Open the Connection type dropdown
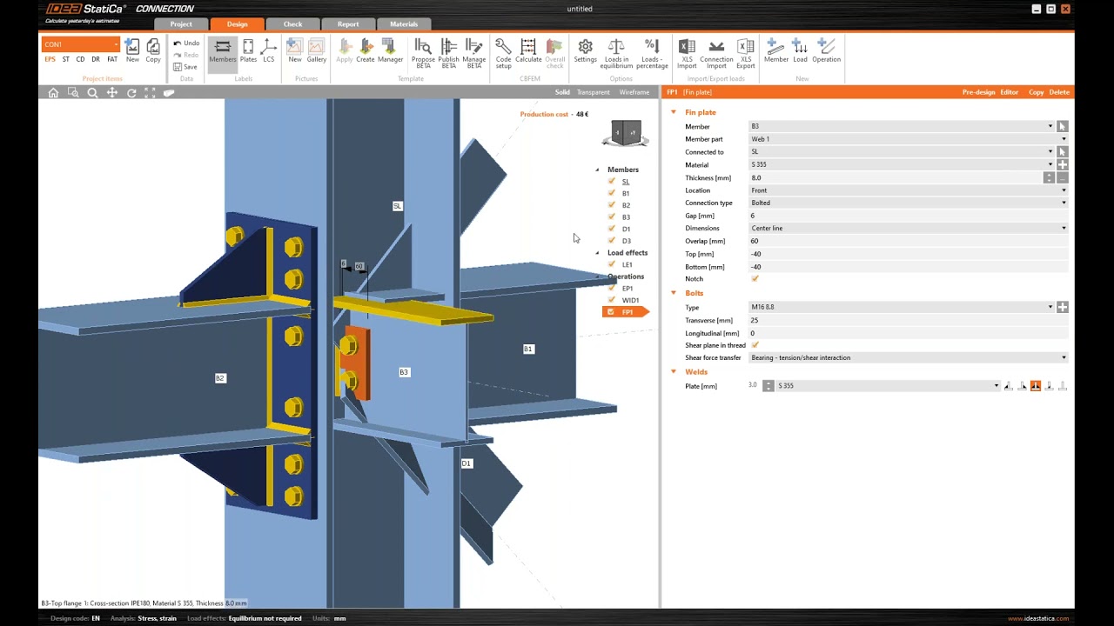This screenshot has height=626, width=1114. [909, 203]
